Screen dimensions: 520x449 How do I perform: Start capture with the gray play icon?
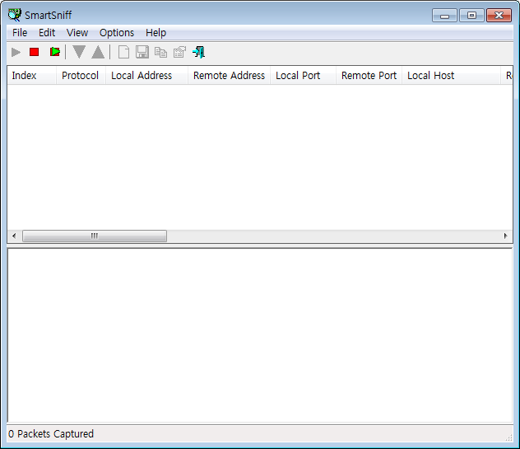coord(16,52)
